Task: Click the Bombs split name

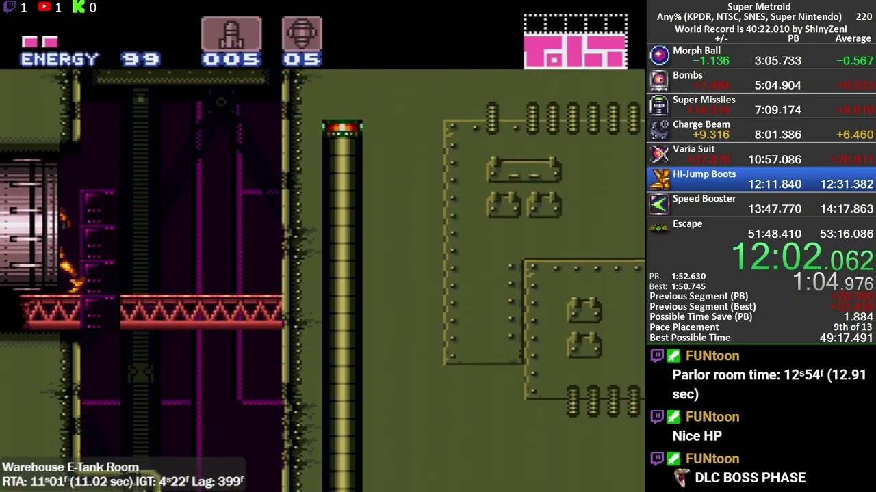Action: (688, 75)
